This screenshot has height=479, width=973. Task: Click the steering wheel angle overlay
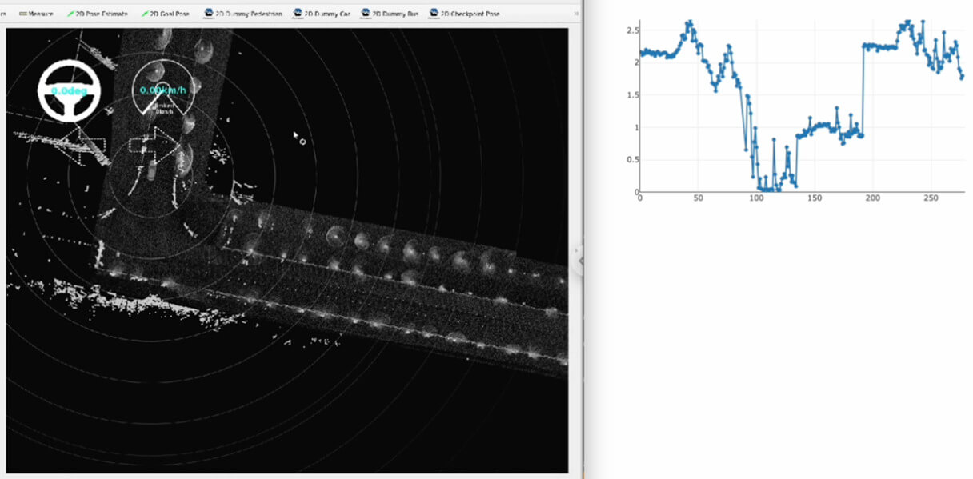[70, 90]
